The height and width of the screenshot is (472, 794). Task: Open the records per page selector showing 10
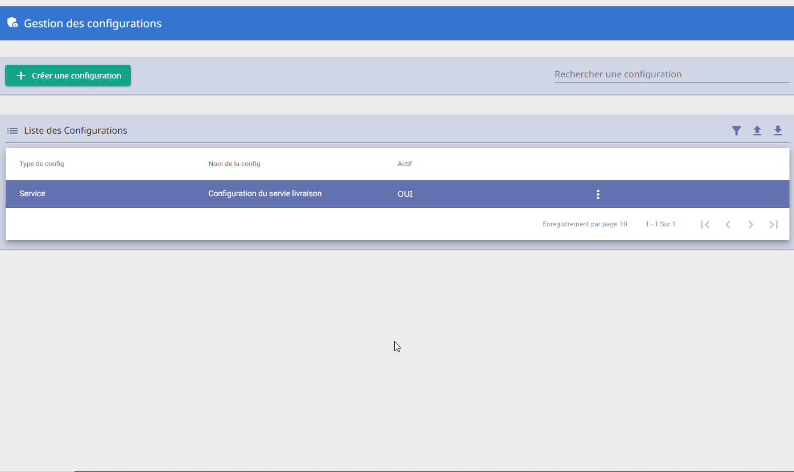[x=623, y=224]
